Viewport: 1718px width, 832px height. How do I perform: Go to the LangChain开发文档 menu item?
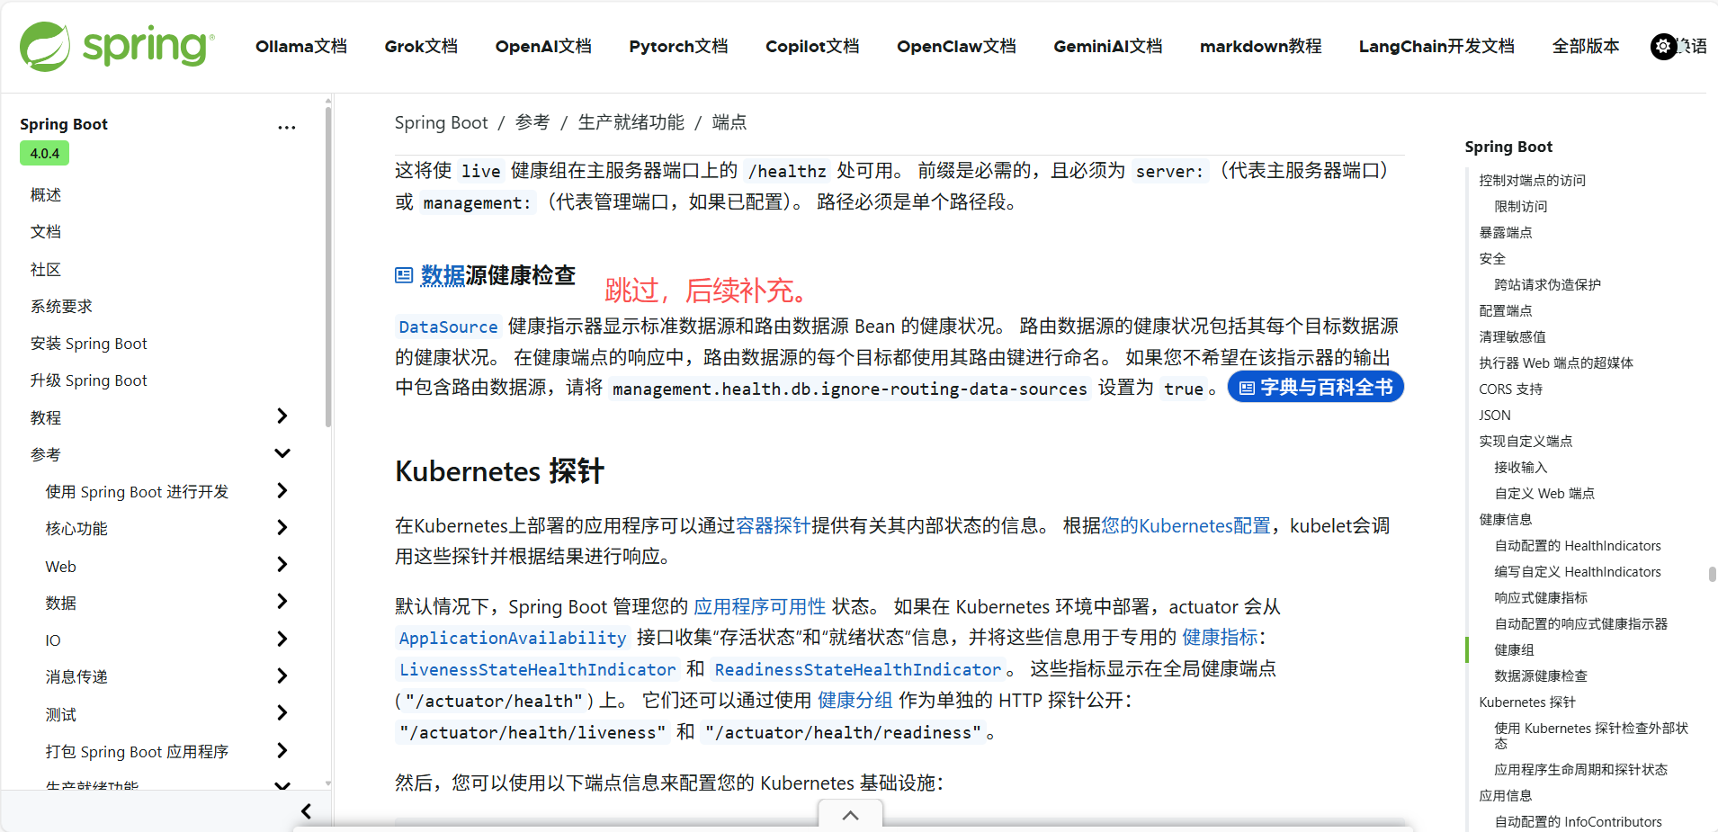pyautogui.click(x=1436, y=47)
